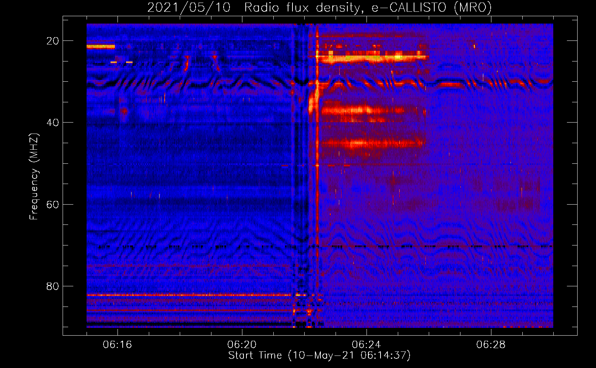
Task: Click the '06:16' time tick label
Action: coord(118,345)
